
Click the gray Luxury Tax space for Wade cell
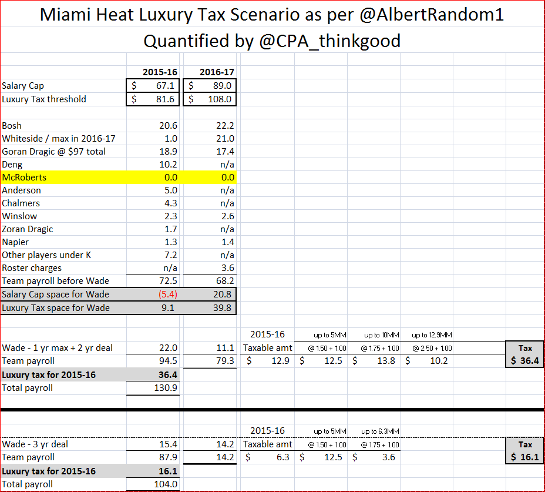pyautogui.click(x=63, y=307)
